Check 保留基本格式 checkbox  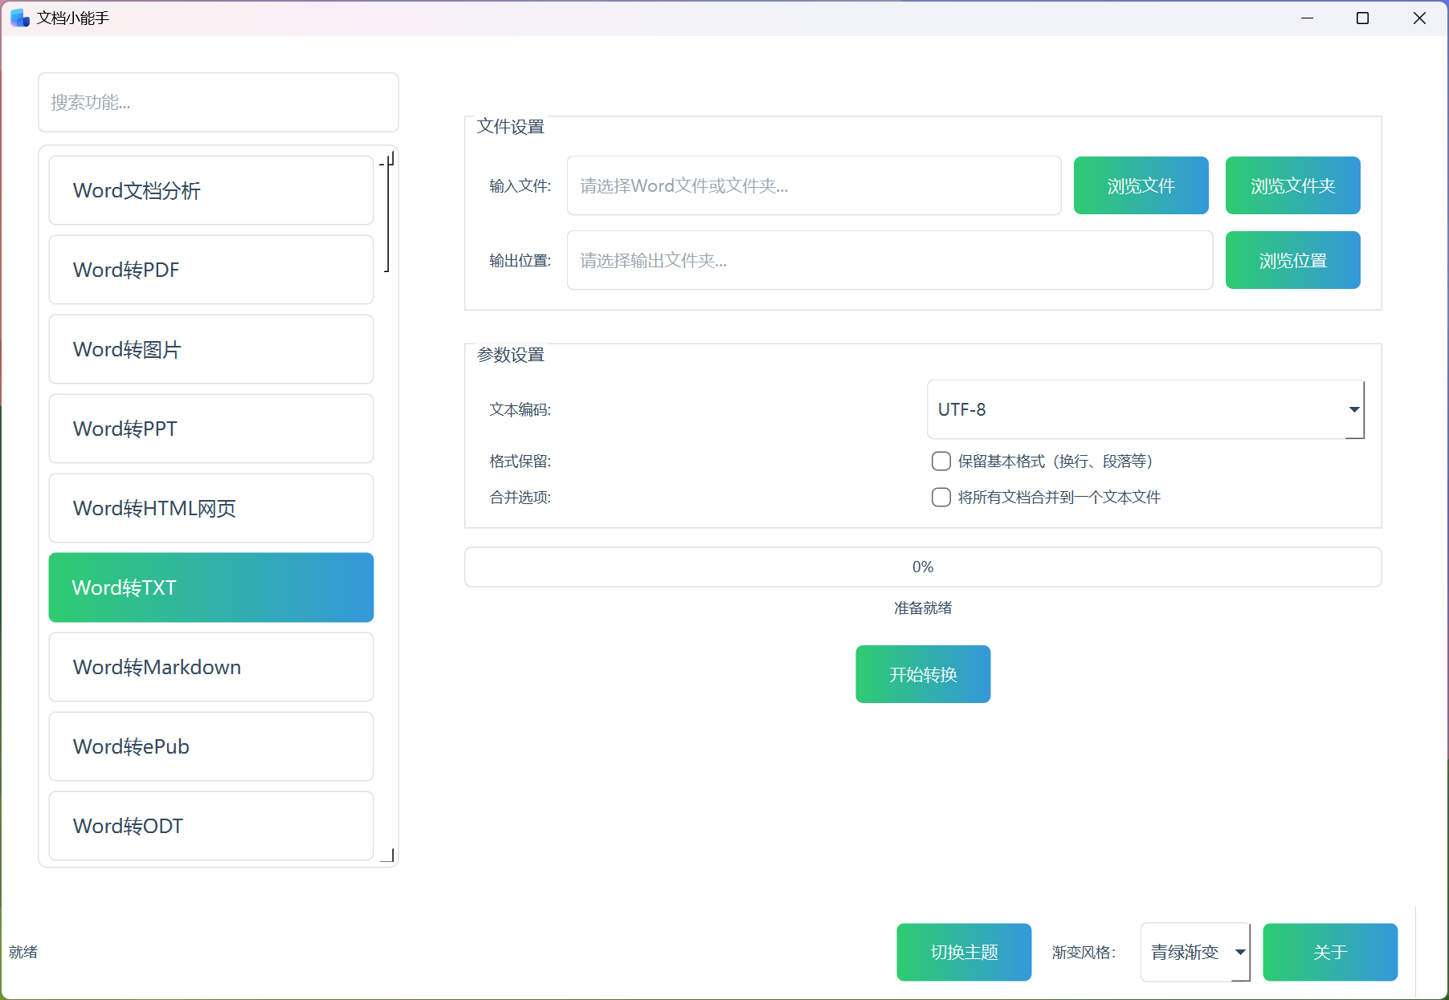pyautogui.click(x=941, y=461)
